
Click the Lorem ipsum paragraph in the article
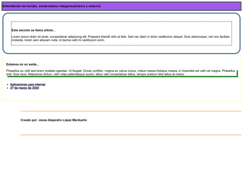point(121,38)
